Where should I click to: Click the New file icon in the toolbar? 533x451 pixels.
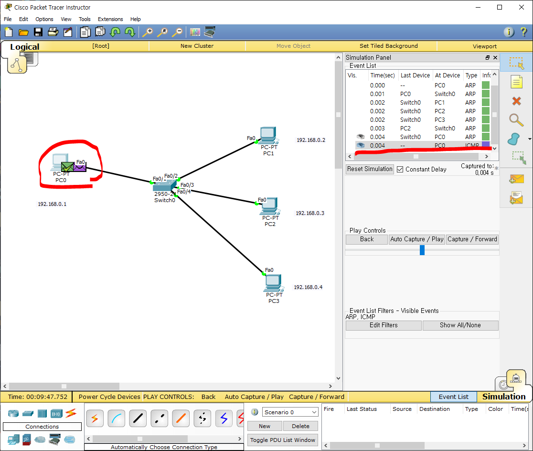[9, 32]
